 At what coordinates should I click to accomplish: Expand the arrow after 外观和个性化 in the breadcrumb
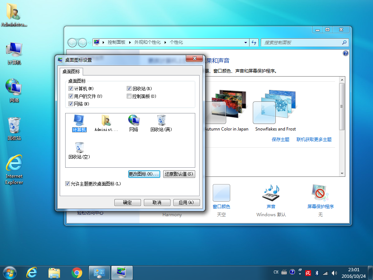165,42
